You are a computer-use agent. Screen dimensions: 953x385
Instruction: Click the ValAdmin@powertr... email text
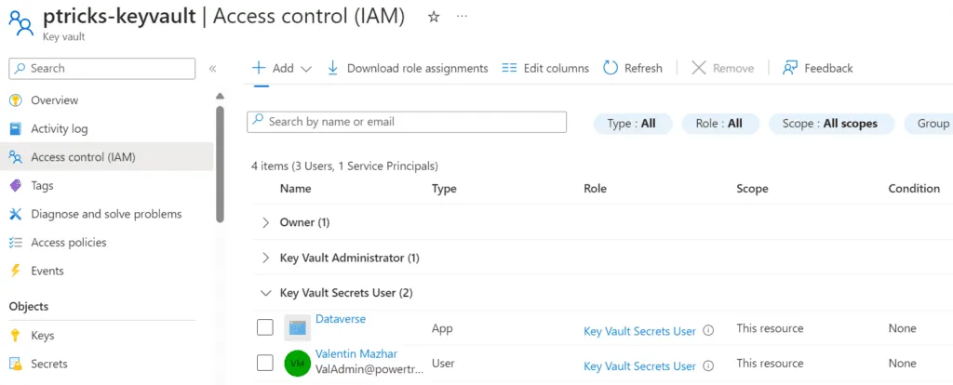coord(369,368)
